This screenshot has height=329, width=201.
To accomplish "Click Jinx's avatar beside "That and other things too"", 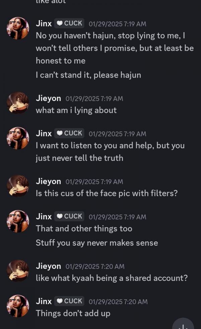I will (18, 221).
